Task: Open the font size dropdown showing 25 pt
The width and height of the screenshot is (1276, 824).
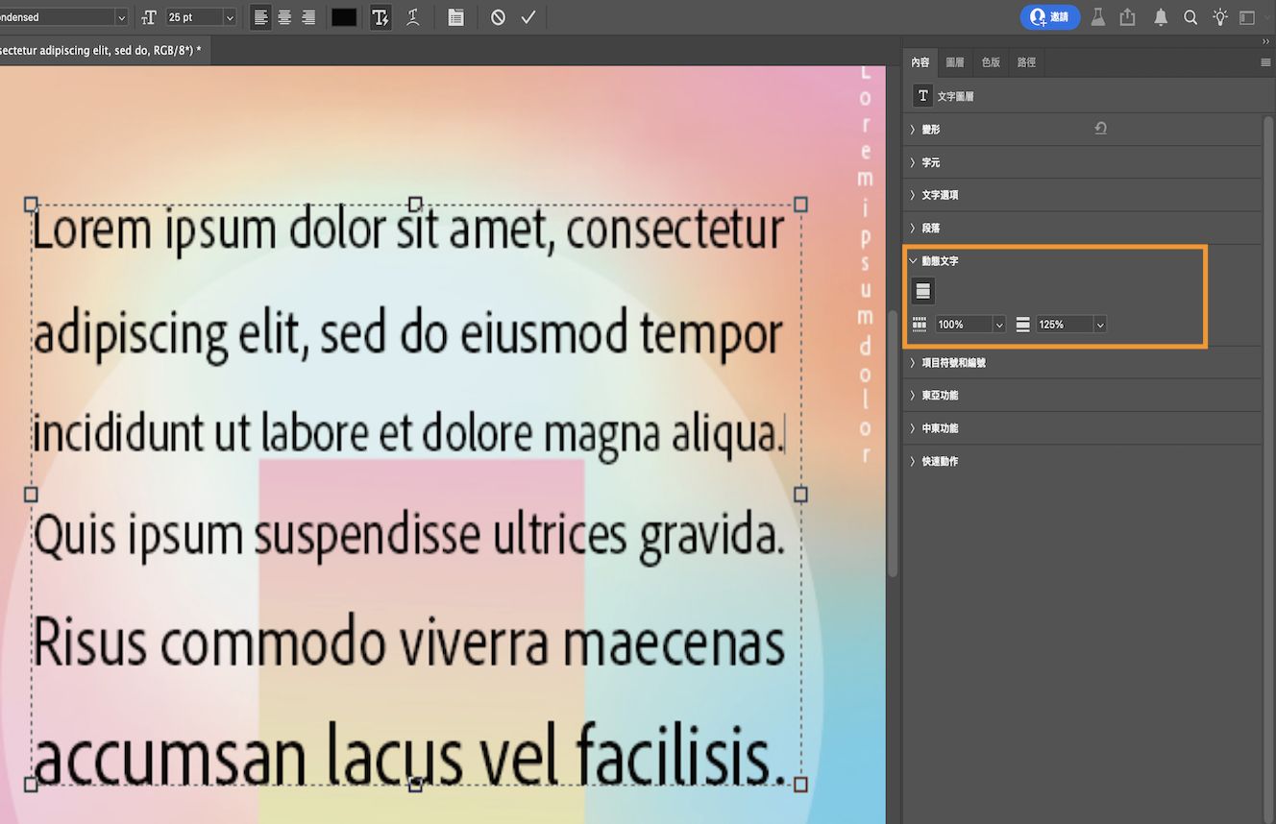Action: [x=201, y=16]
